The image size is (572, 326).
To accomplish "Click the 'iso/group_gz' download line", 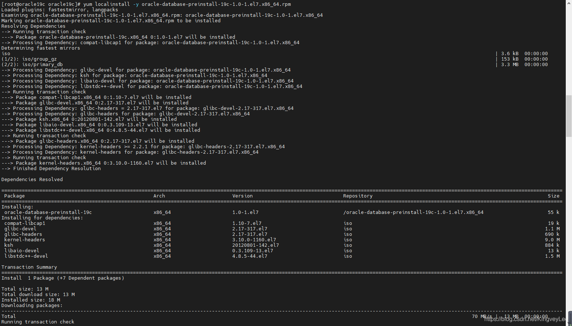I will pyautogui.click(x=29, y=59).
